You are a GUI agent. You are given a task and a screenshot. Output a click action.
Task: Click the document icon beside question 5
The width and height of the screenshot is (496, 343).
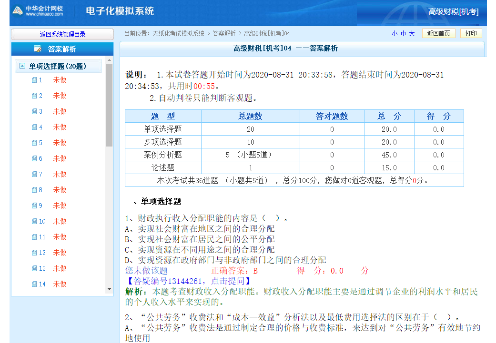(x=34, y=143)
